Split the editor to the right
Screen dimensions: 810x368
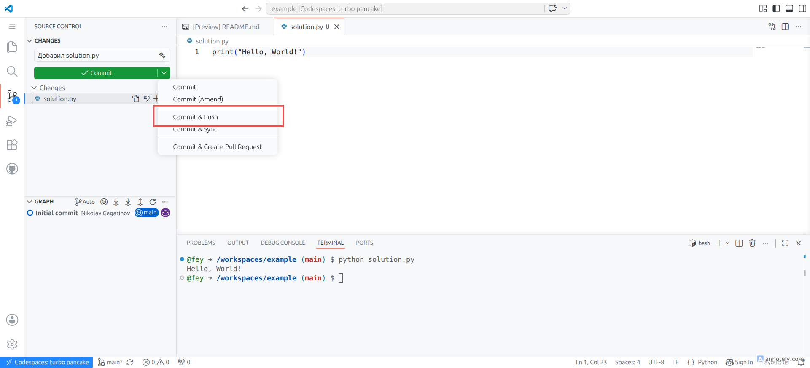pos(785,27)
